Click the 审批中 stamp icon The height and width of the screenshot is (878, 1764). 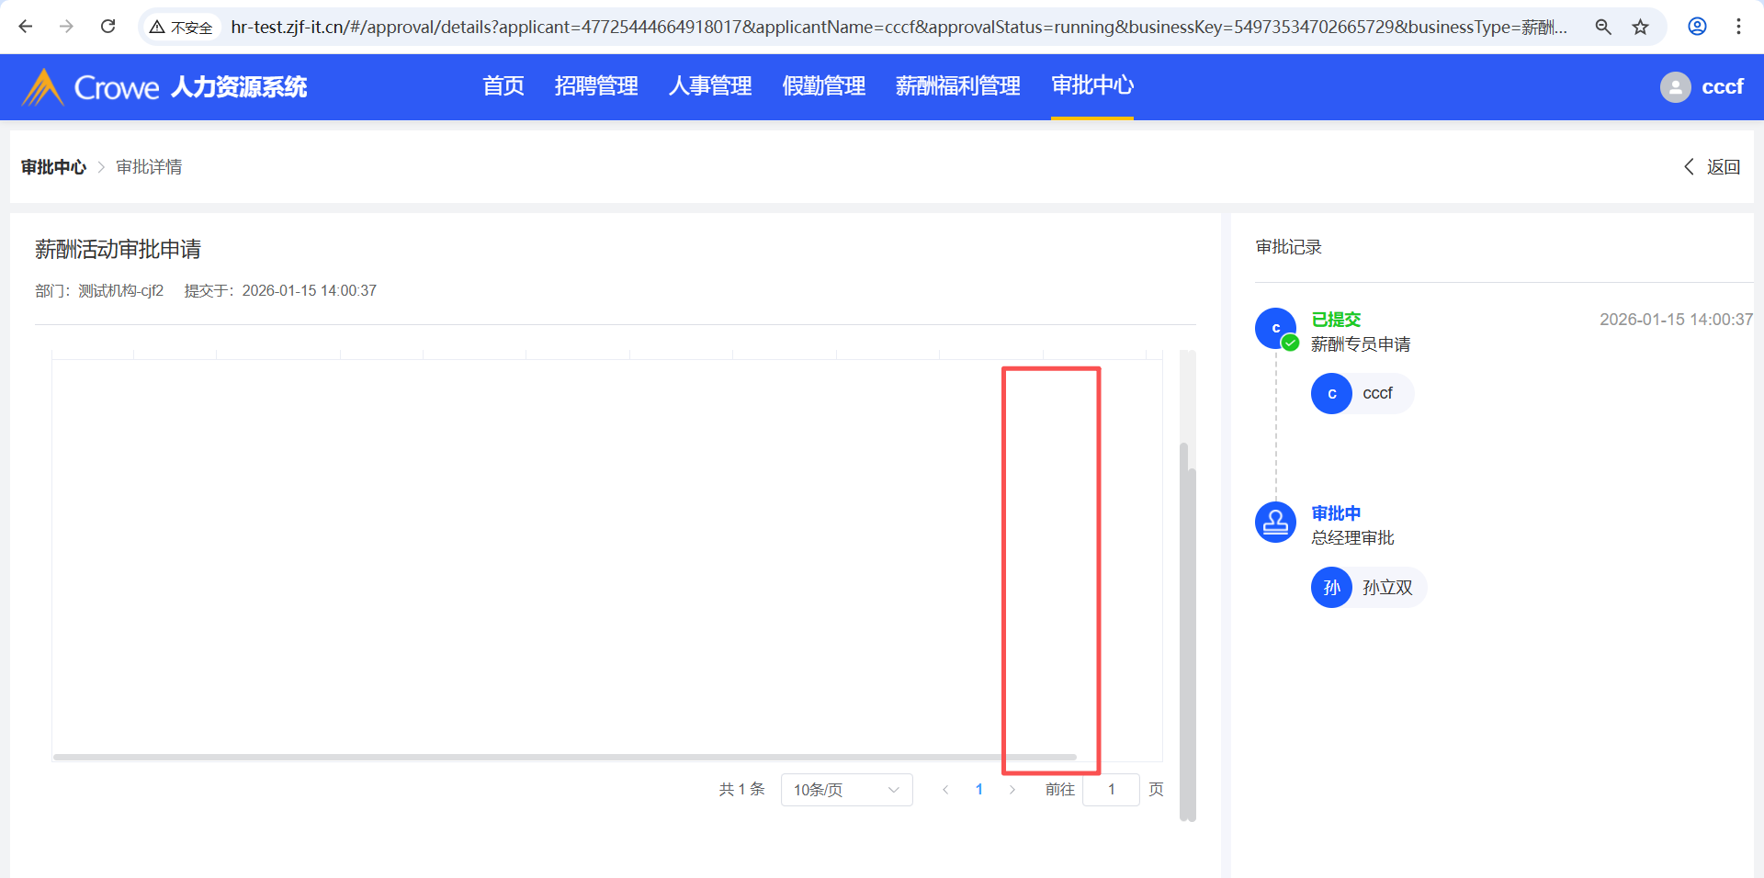pyautogui.click(x=1276, y=523)
